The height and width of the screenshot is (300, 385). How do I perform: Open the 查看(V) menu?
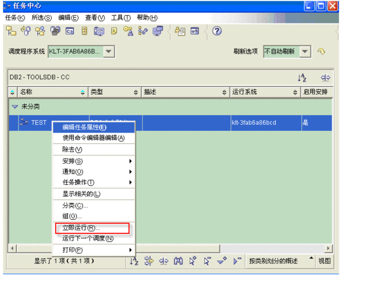coord(95,17)
